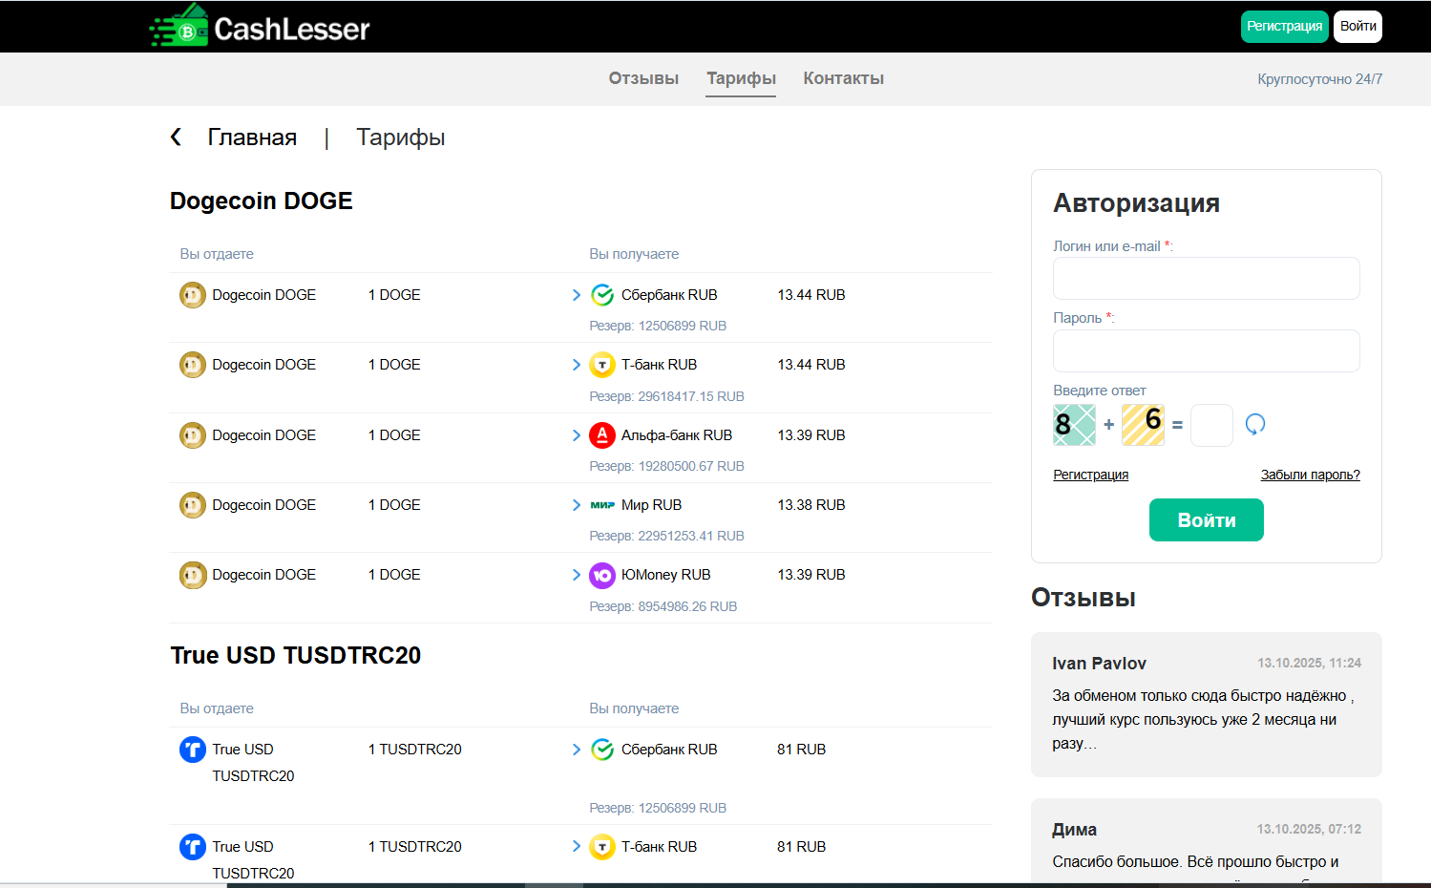Click the back arrow beside Главная
This screenshot has width=1431, height=888.
click(176, 137)
